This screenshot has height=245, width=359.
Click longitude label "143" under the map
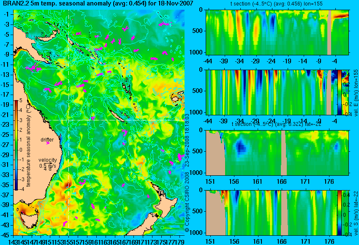click(13, 242)
